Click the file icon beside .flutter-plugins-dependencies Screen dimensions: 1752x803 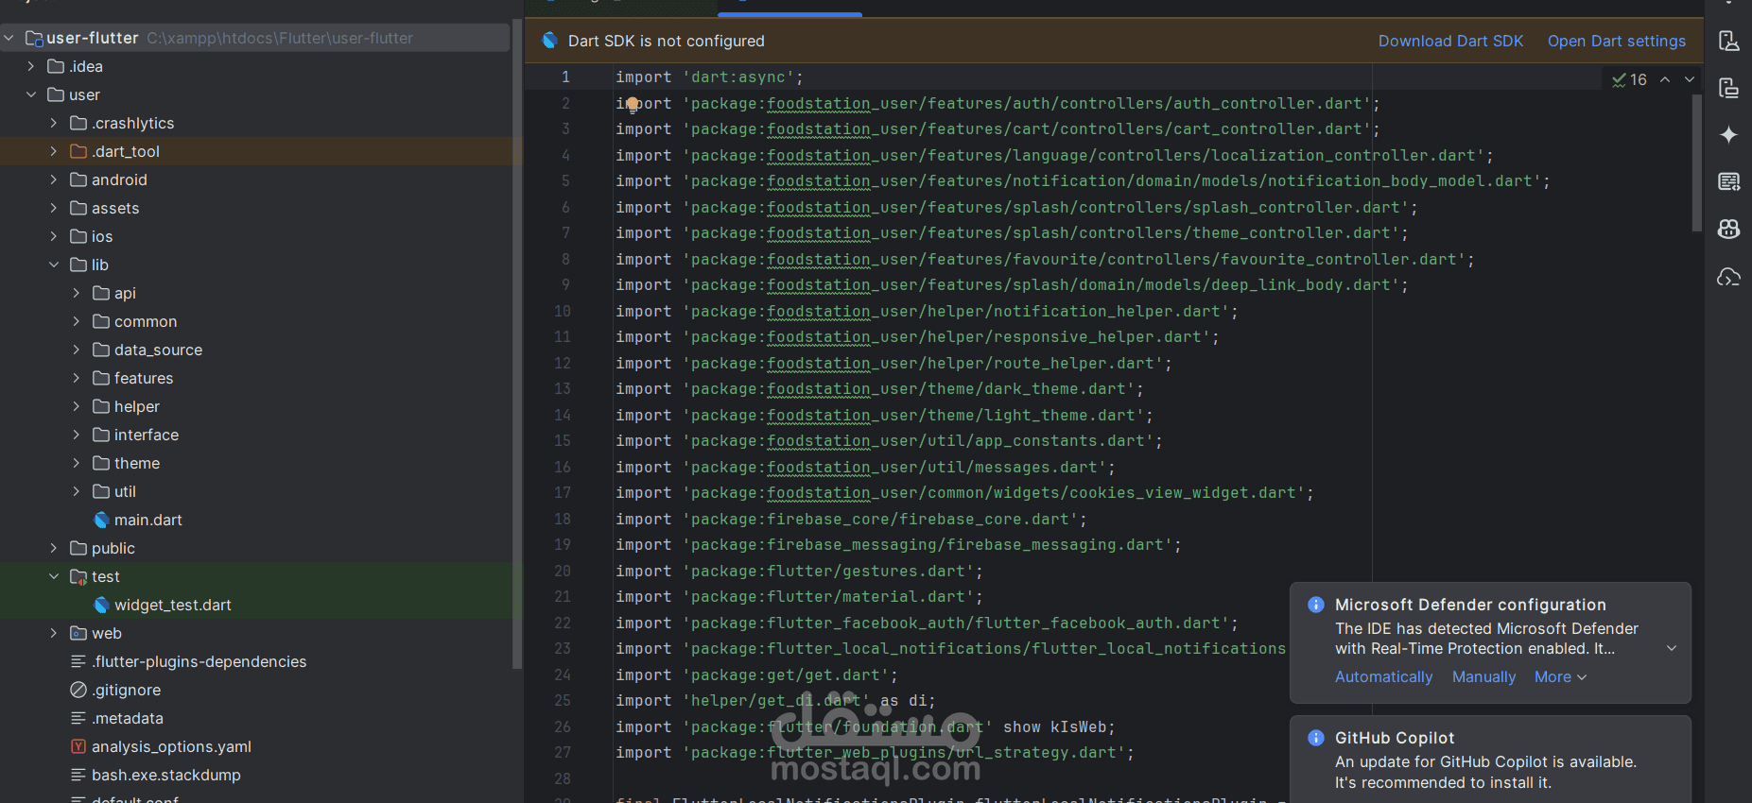click(78, 661)
